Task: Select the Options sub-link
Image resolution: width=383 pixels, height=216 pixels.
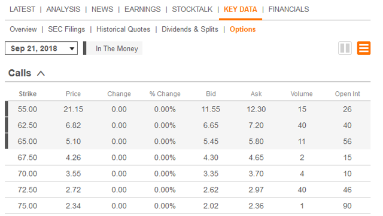Action: (242, 29)
